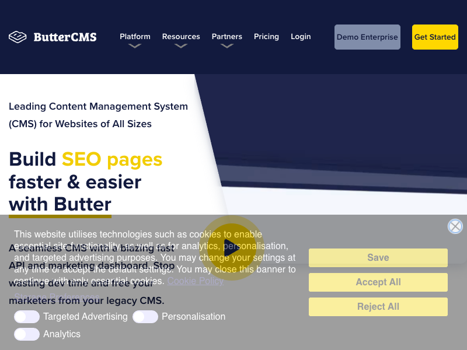
Task: Open the Resources menu
Action: (x=181, y=37)
